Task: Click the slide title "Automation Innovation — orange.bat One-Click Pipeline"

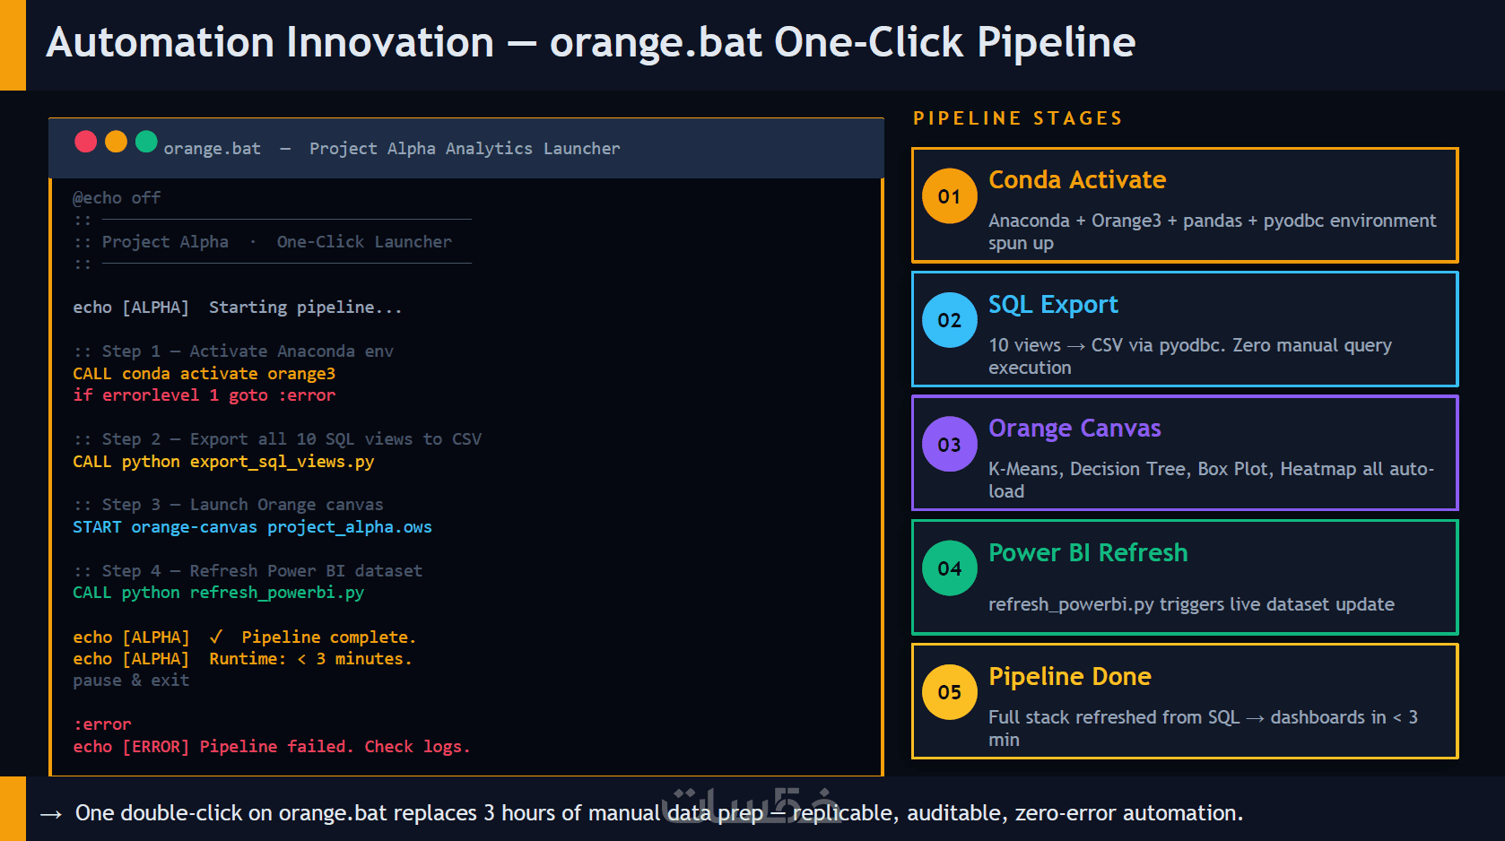Action: 591,42
